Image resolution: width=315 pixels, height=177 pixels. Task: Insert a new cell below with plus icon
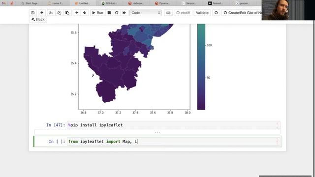click(x=42, y=13)
